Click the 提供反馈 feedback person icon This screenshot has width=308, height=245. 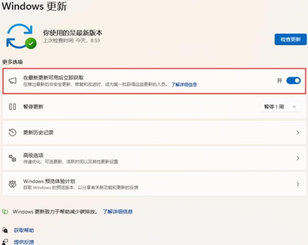pyautogui.click(x=5, y=242)
